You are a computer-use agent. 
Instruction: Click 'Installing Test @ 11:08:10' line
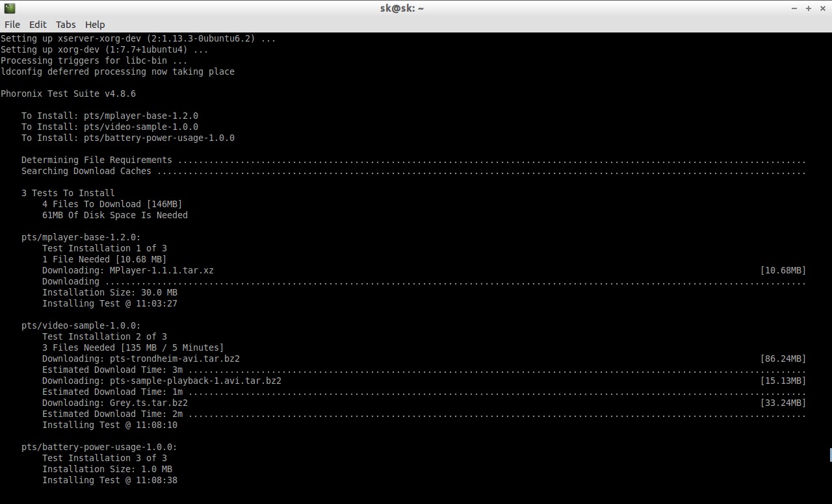click(x=110, y=425)
